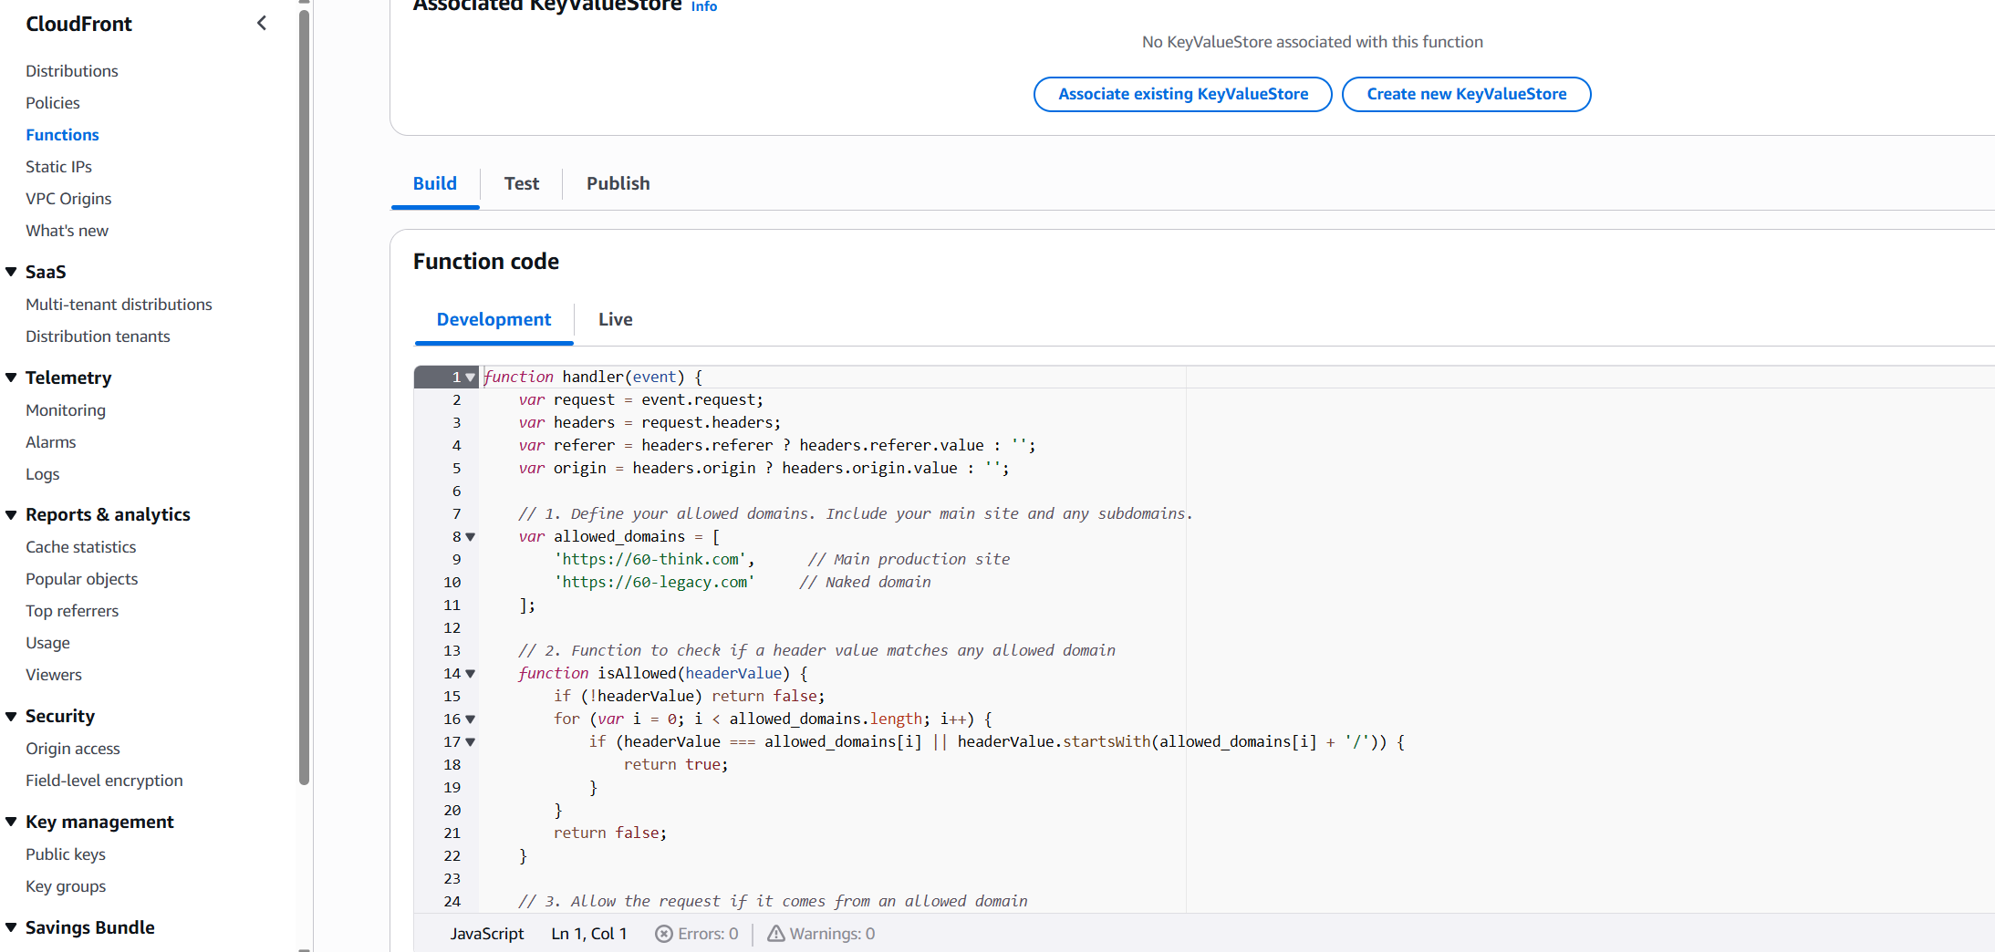Click Associate existing KeyValueStore button
The width and height of the screenshot is (1995, 952).
pos(1182,94)
